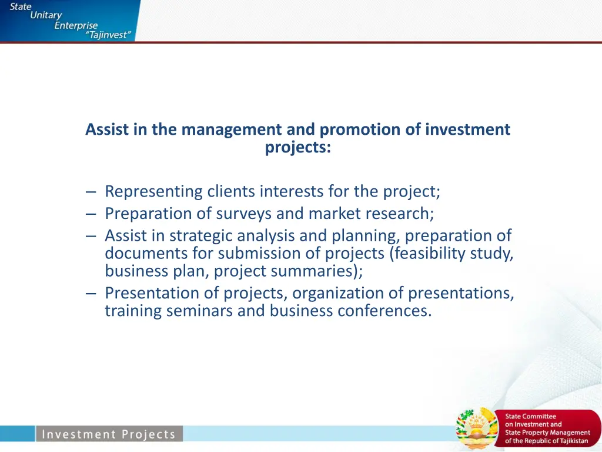Click the bullet 'Representing clients interests for the project'

click(x=272, y=191)
